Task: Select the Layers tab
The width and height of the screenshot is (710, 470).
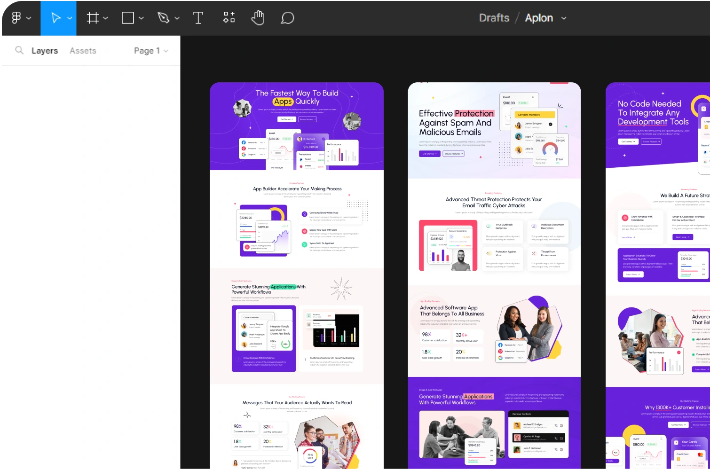Action: 45,50
